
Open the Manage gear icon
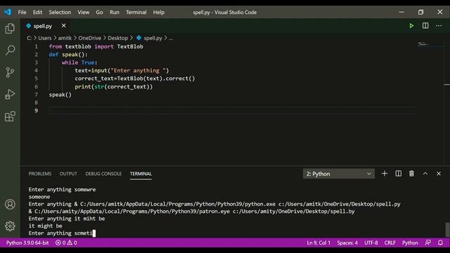coord(10,226)
